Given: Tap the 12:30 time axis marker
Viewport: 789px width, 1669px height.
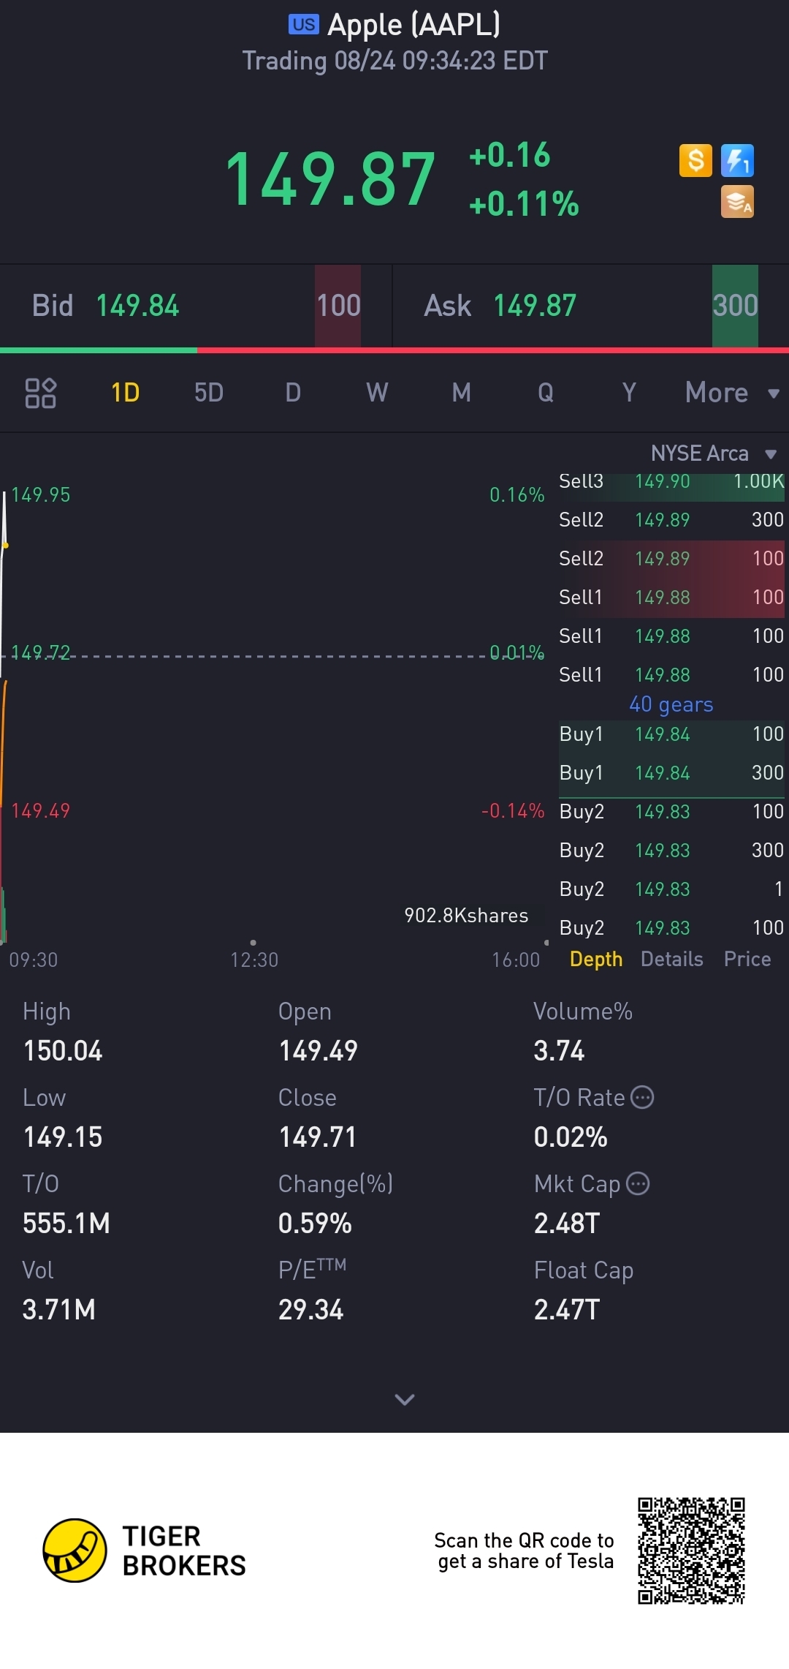Looking at the screenshot, I should [x=254, y=960].
